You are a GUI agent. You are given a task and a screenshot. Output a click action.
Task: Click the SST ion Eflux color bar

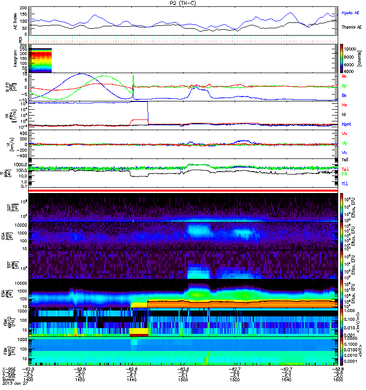point(342,208)
